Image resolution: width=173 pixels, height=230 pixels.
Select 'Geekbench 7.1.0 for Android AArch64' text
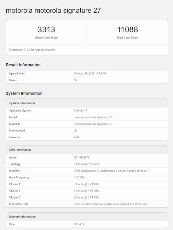tap(32, 50)
